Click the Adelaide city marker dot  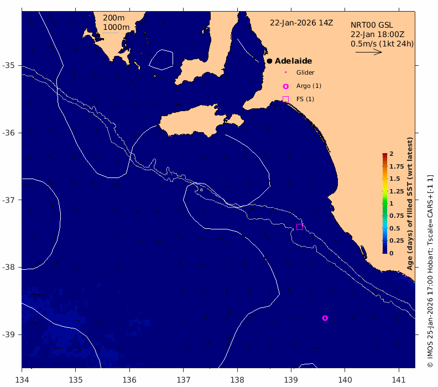269,61
